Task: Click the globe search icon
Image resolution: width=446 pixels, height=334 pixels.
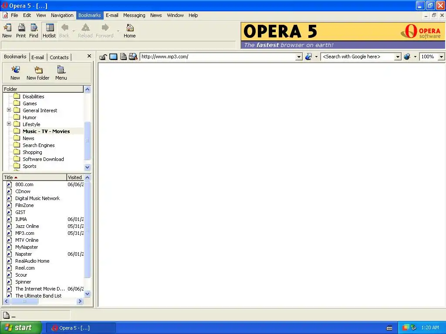Action: point(407,57)
